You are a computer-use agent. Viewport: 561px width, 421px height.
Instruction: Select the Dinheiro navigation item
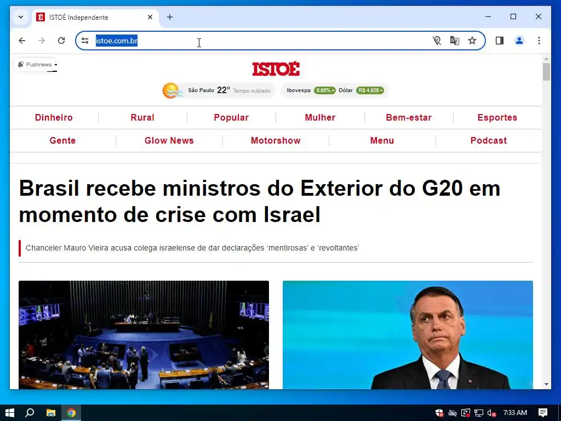[54, 117]
